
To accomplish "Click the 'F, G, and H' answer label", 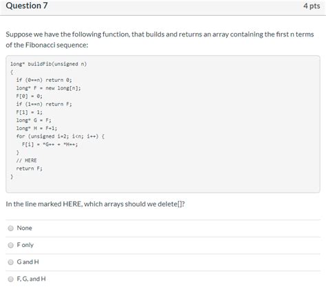I will (x=31, y=279).
